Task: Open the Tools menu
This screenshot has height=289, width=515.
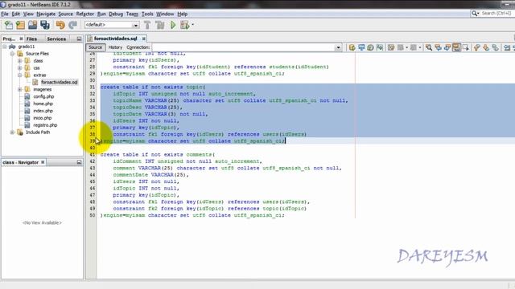Action: point(147,14)
